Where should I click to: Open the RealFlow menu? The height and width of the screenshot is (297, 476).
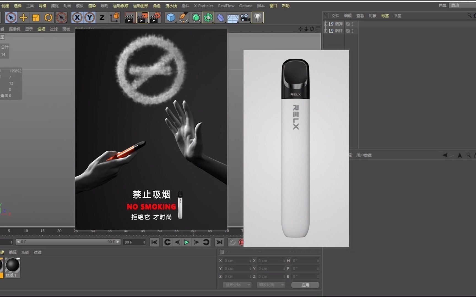pos(226,5)
